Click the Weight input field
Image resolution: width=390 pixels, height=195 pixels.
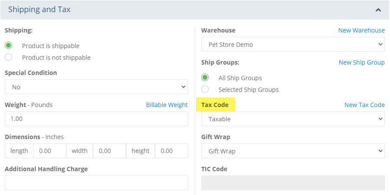pos(96,119)
